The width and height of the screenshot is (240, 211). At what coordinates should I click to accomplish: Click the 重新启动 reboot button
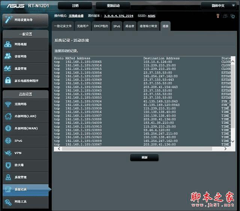tap(113, 6)
